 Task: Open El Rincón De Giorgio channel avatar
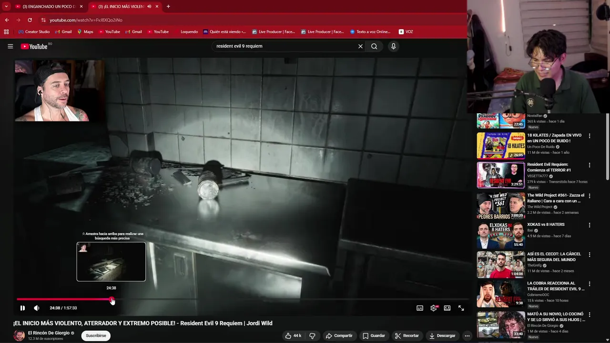coord(19,335)
